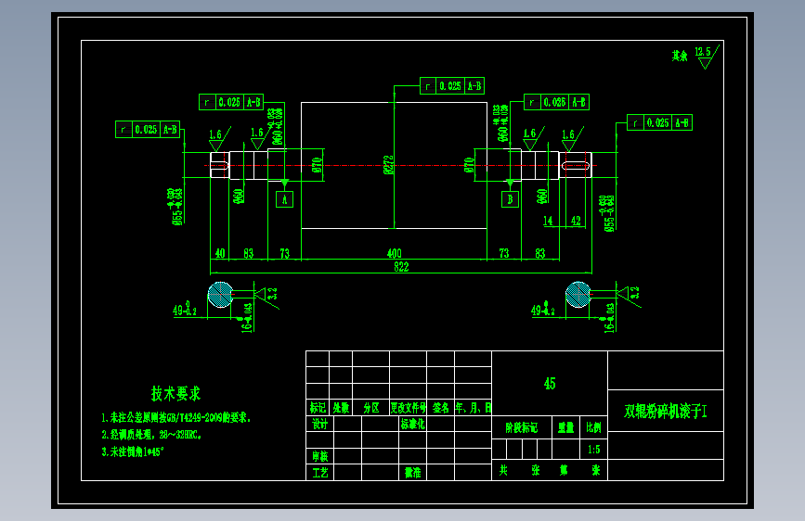Select the 技术要求 heading
The image size is (805, 521).
[175, 394]
